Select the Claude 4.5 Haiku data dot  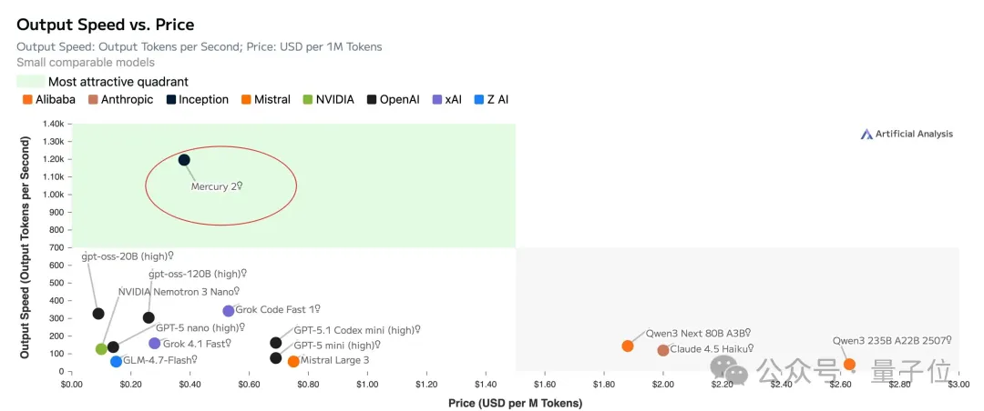(x=663, y=350)
